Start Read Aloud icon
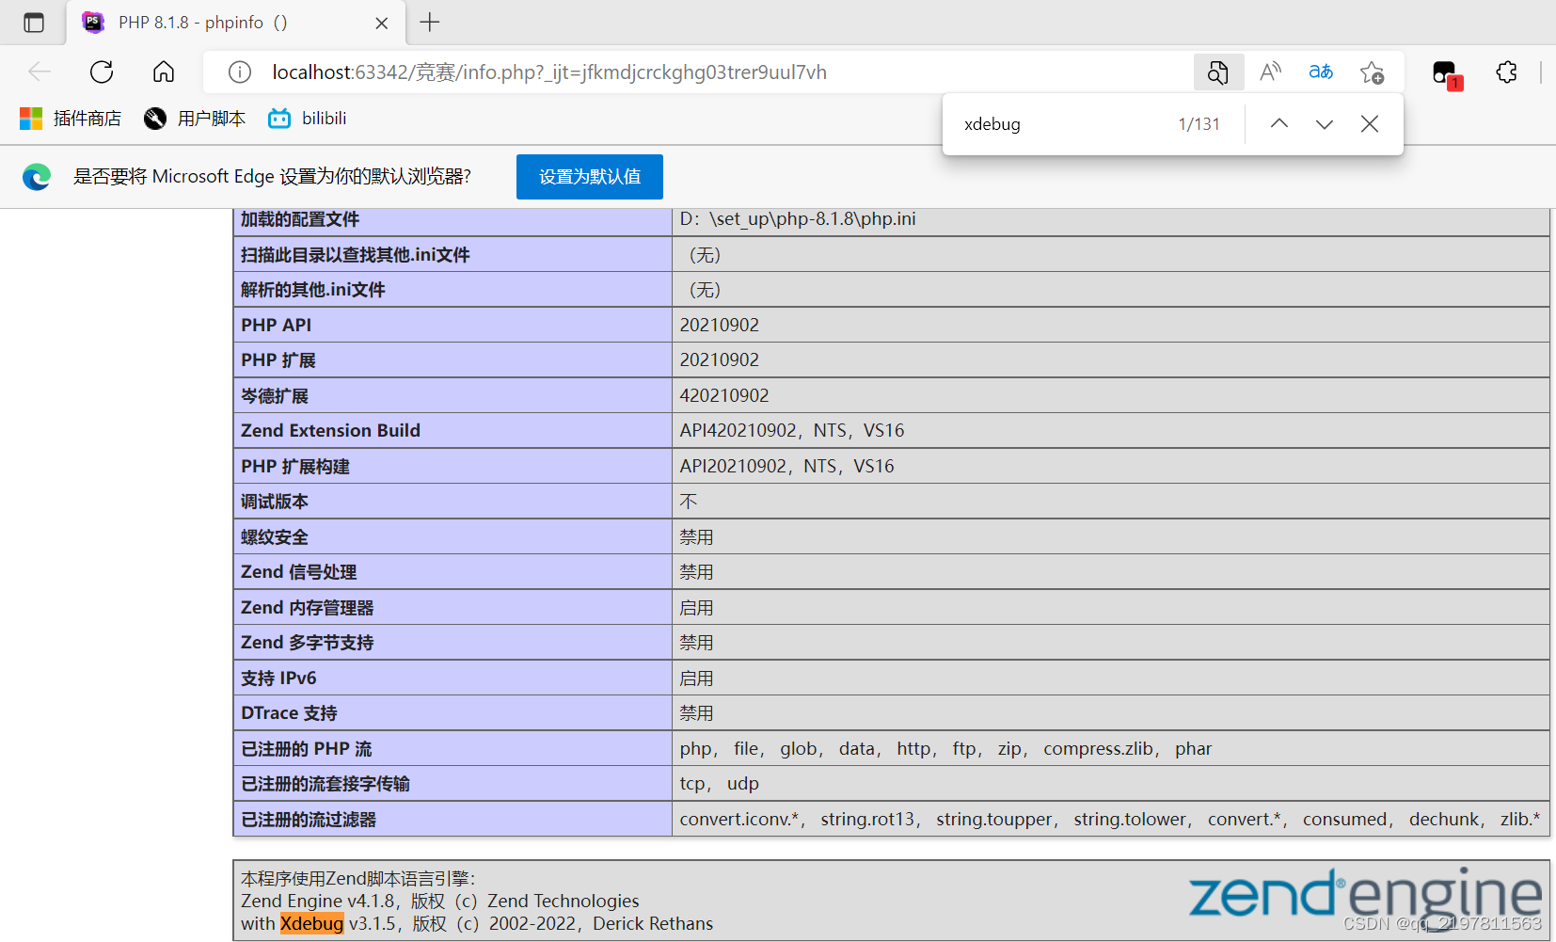1556x942 pixels. coord(1270,72)
